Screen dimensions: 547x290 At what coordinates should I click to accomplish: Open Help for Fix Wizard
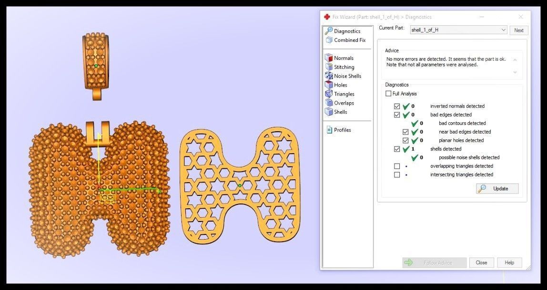pos(509,263)
